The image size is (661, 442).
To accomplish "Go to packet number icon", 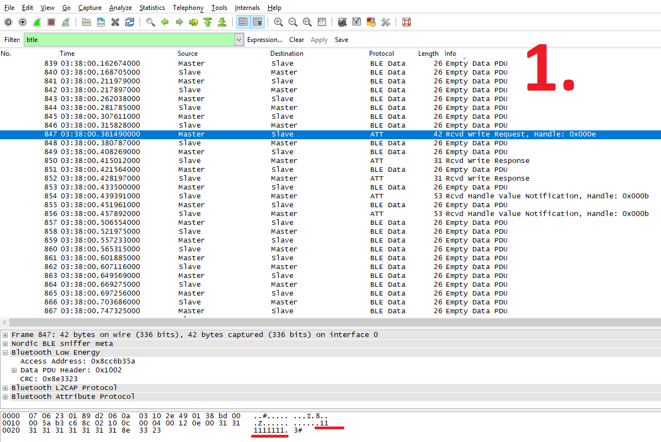I will coord(194,22).
